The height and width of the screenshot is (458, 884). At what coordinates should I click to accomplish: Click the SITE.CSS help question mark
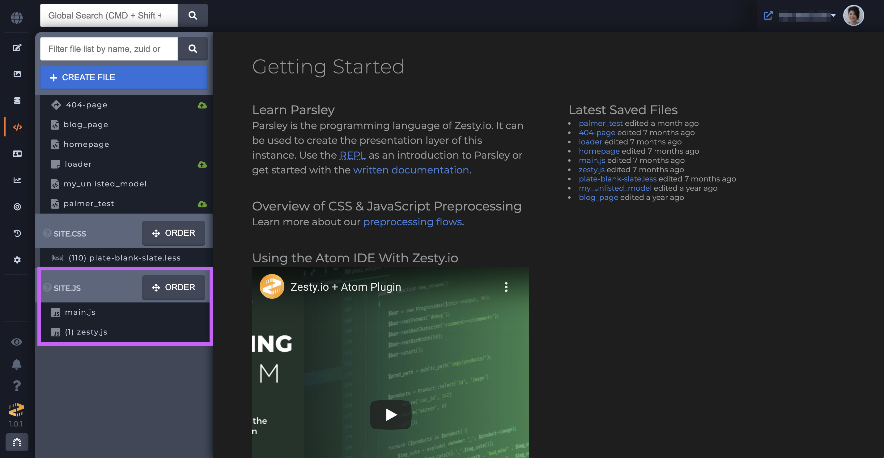pyautogui.click(x=47, y=233)
